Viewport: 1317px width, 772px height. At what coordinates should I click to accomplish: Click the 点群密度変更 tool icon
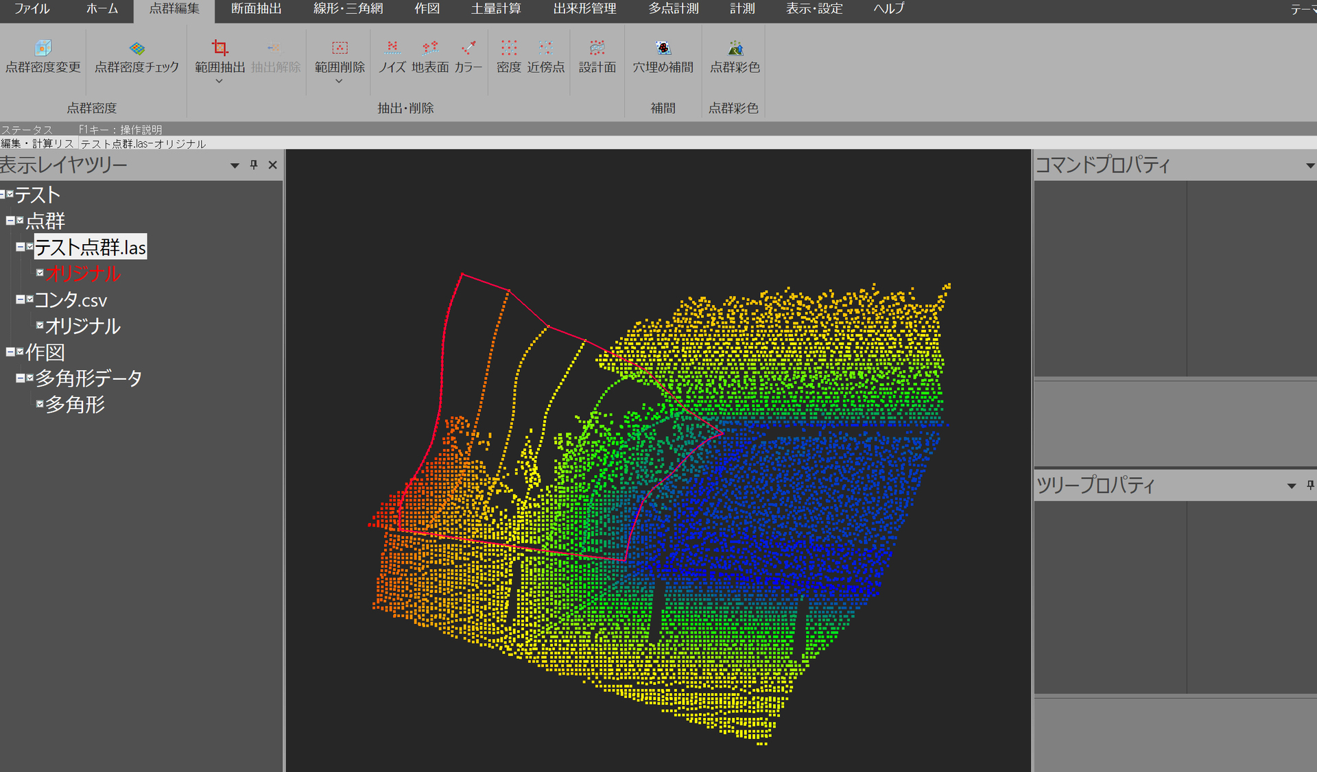click(x=43, y=48)
